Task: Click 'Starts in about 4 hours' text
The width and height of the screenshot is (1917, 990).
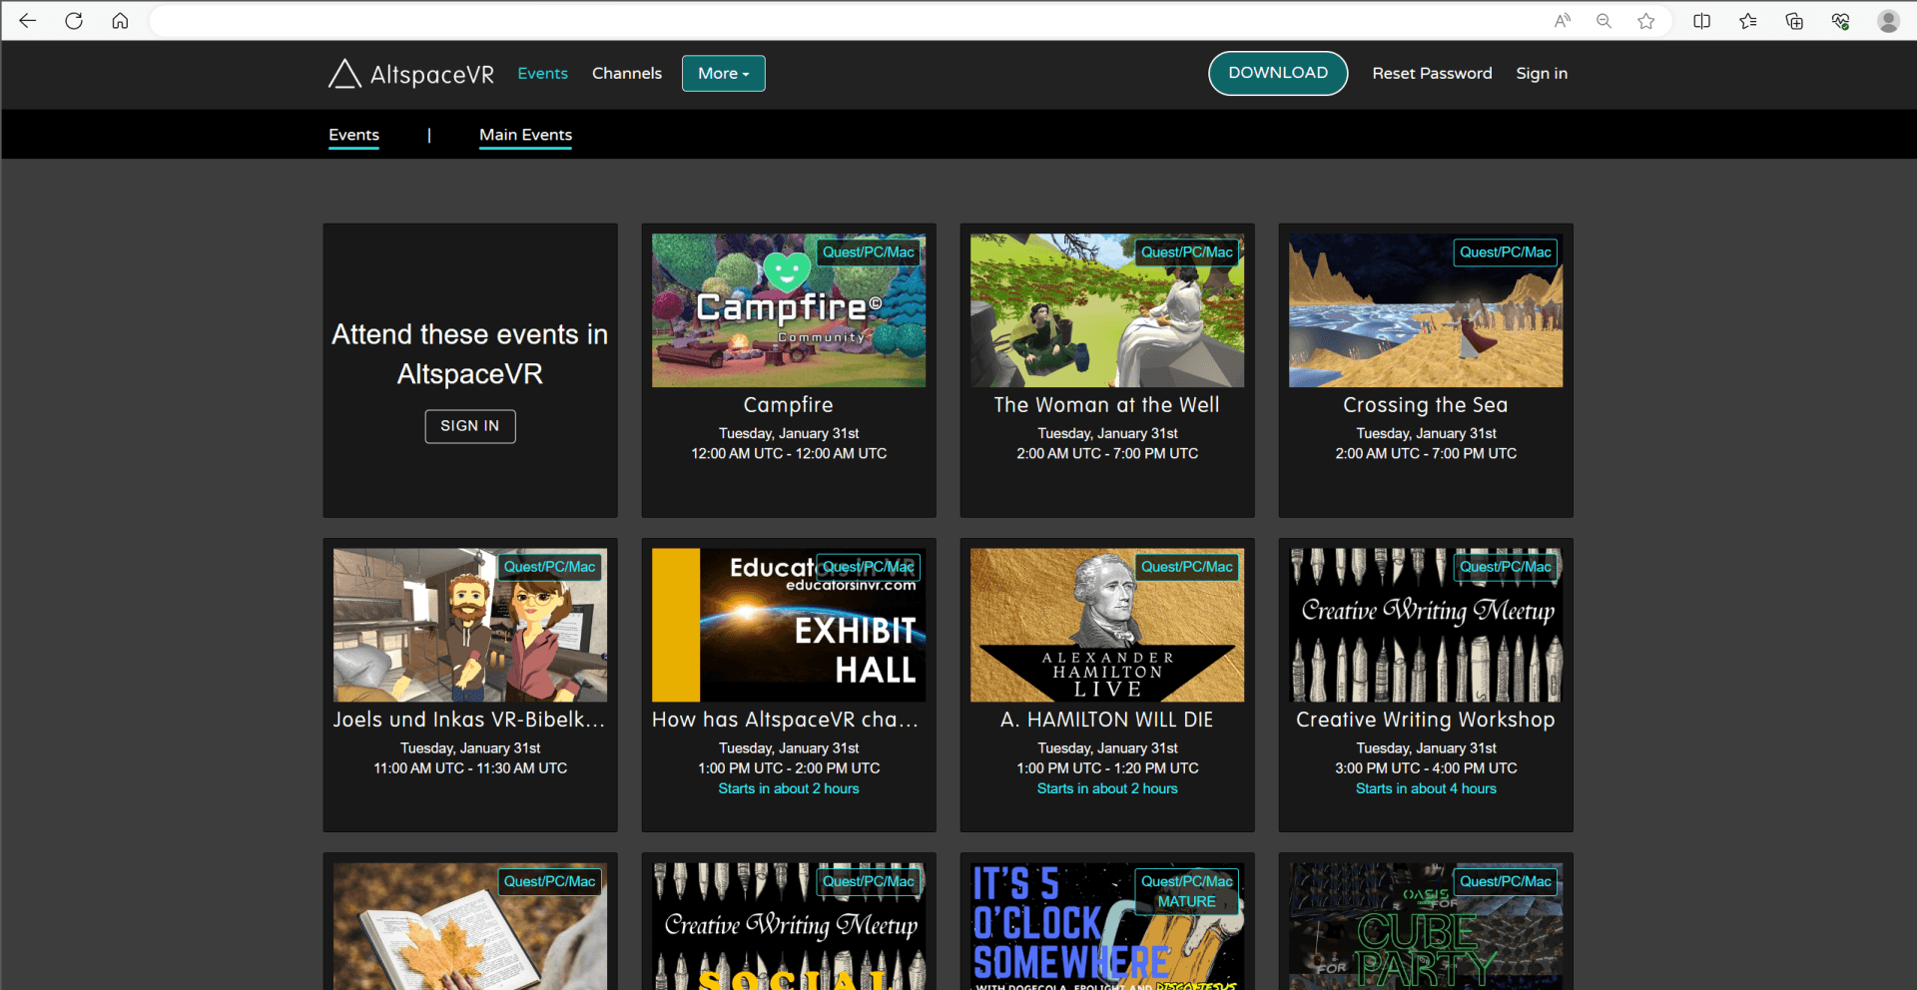Action: [x=1426, y=789]
